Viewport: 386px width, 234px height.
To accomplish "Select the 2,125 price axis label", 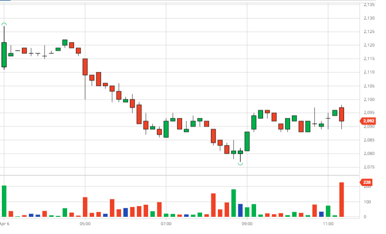I will (x=369, y=32).
